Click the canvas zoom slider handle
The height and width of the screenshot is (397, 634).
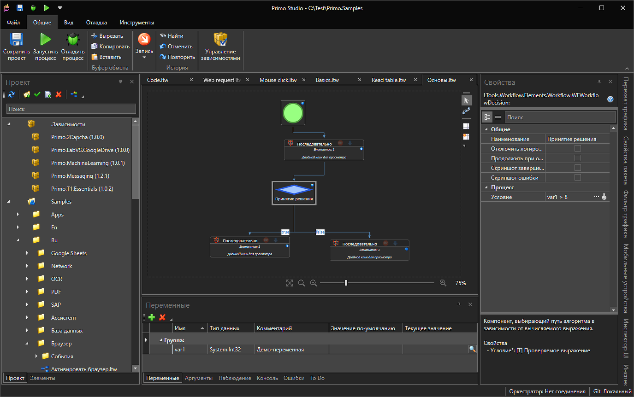coord(346,283)
